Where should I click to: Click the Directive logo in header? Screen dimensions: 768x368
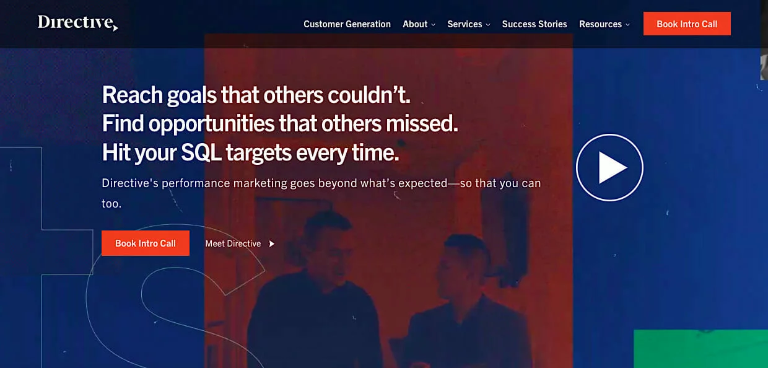77,23
